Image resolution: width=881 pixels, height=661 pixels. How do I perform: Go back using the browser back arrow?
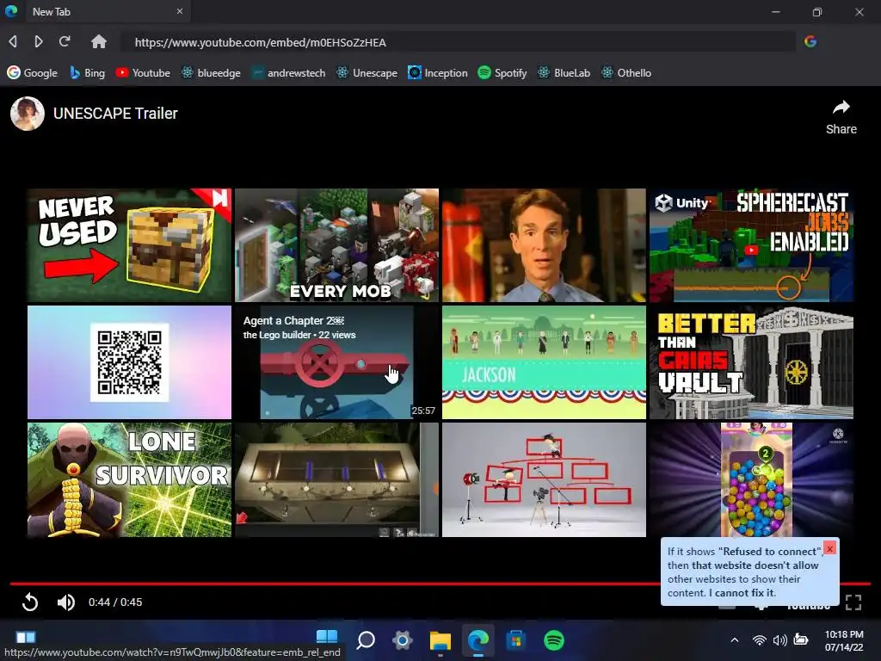point(13,41)
